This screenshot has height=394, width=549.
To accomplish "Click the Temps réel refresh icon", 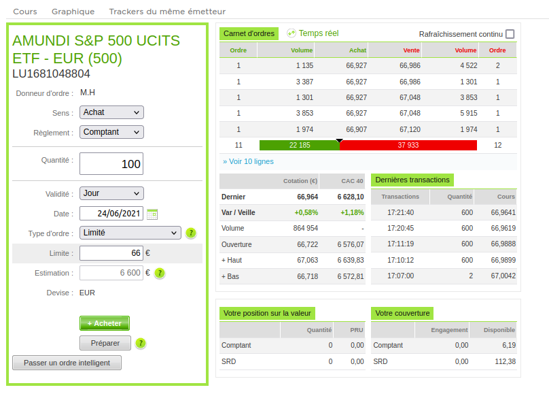I will tap(291, 33).
